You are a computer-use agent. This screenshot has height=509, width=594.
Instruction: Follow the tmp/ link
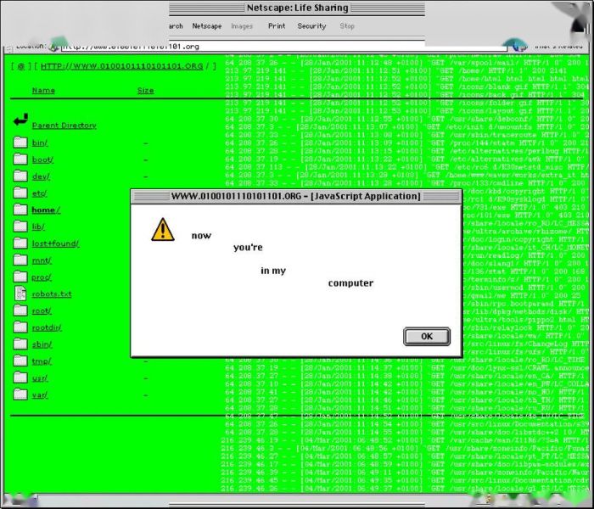click(x=42, y=361)
